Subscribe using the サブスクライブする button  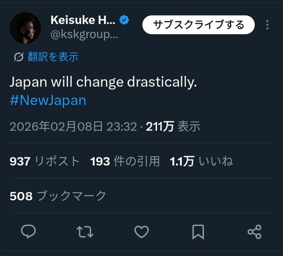tap(199, 25)
